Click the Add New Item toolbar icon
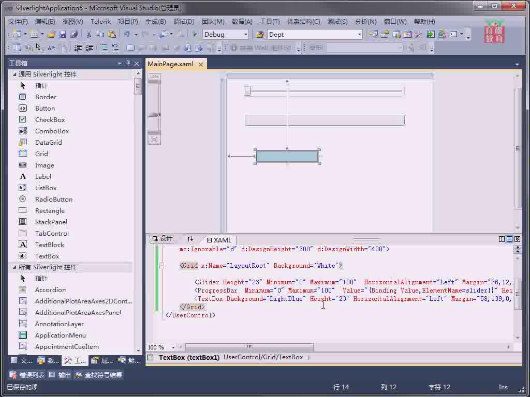Screen dimensions: 530x397 (34, 34)
